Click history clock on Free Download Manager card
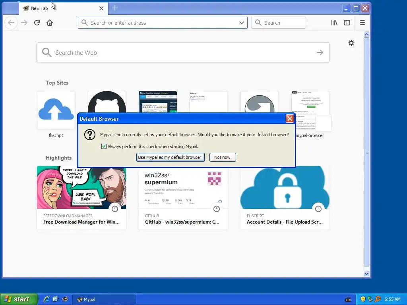Screen dimensions: 407x305 [x=115, y=209]
